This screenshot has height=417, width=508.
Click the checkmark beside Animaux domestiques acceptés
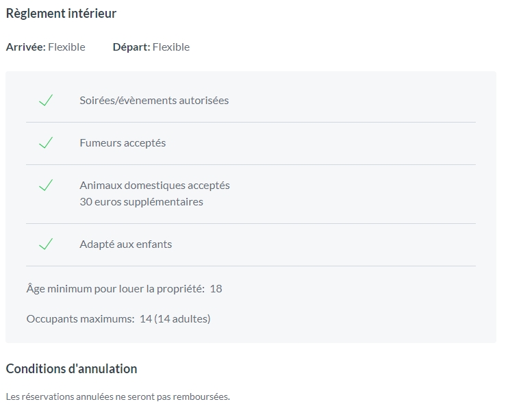46,185
